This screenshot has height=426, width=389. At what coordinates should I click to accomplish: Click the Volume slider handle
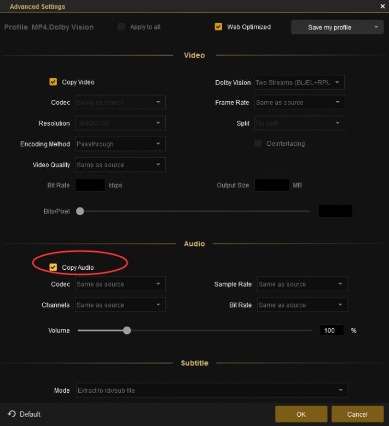pyautogui.click(x=127, y=330)
